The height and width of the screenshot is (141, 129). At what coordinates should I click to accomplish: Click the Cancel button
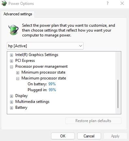[89, 136]
